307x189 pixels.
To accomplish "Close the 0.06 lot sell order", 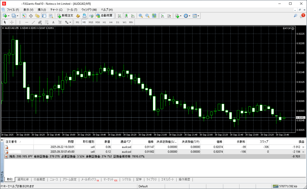I will [303, 147].
